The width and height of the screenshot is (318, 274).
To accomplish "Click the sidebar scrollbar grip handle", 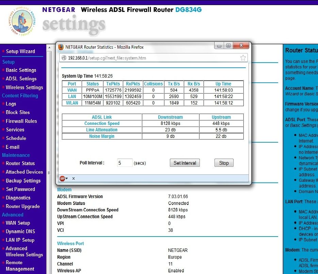I will 49,173.
